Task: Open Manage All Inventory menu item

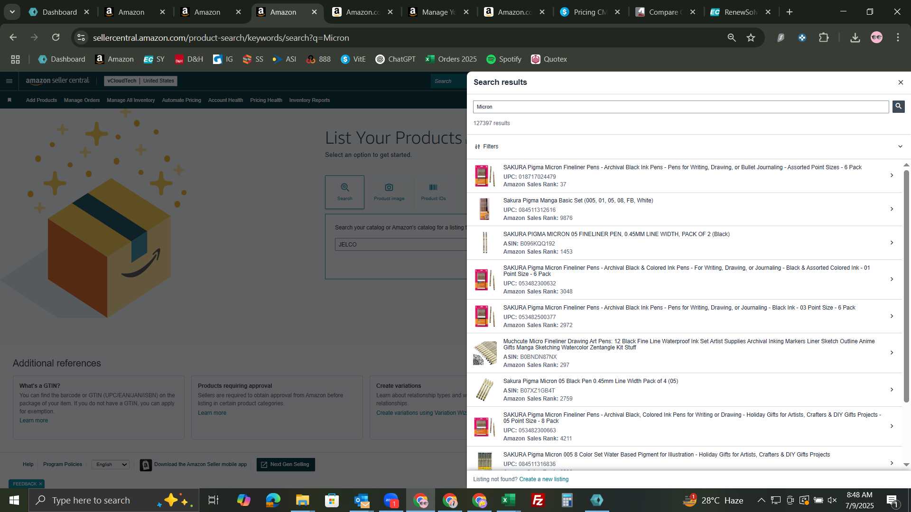Action: coord(130,100)
